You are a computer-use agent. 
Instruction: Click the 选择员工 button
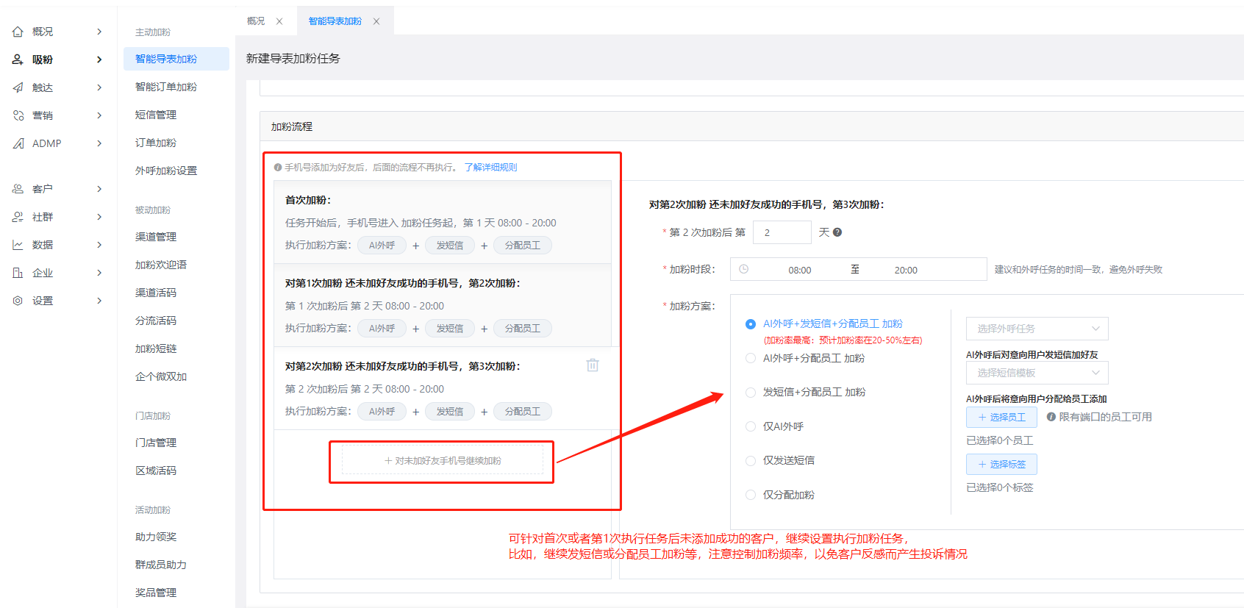point(1001,417)
